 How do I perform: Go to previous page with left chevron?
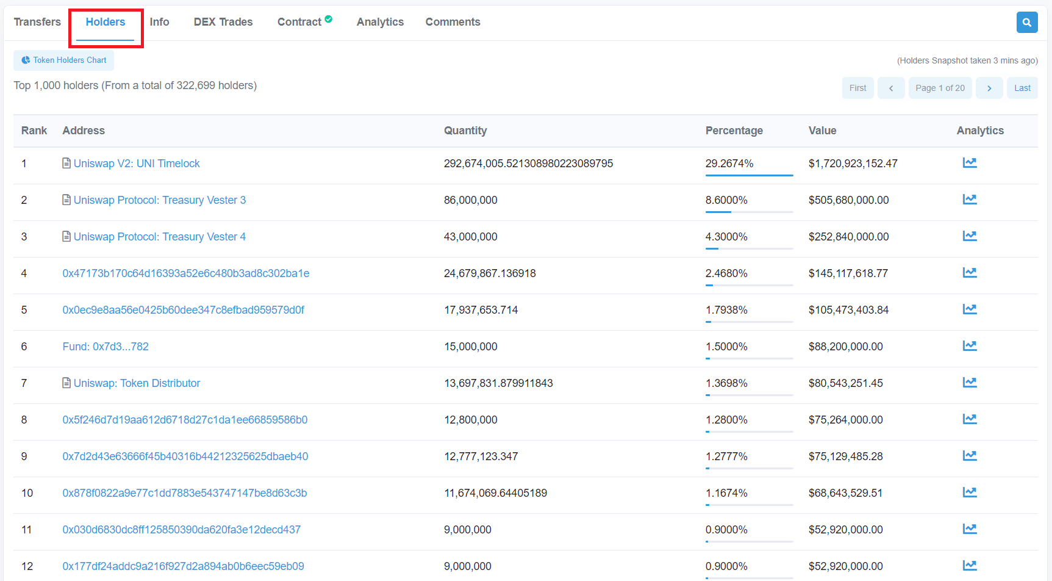pos(891,88)
